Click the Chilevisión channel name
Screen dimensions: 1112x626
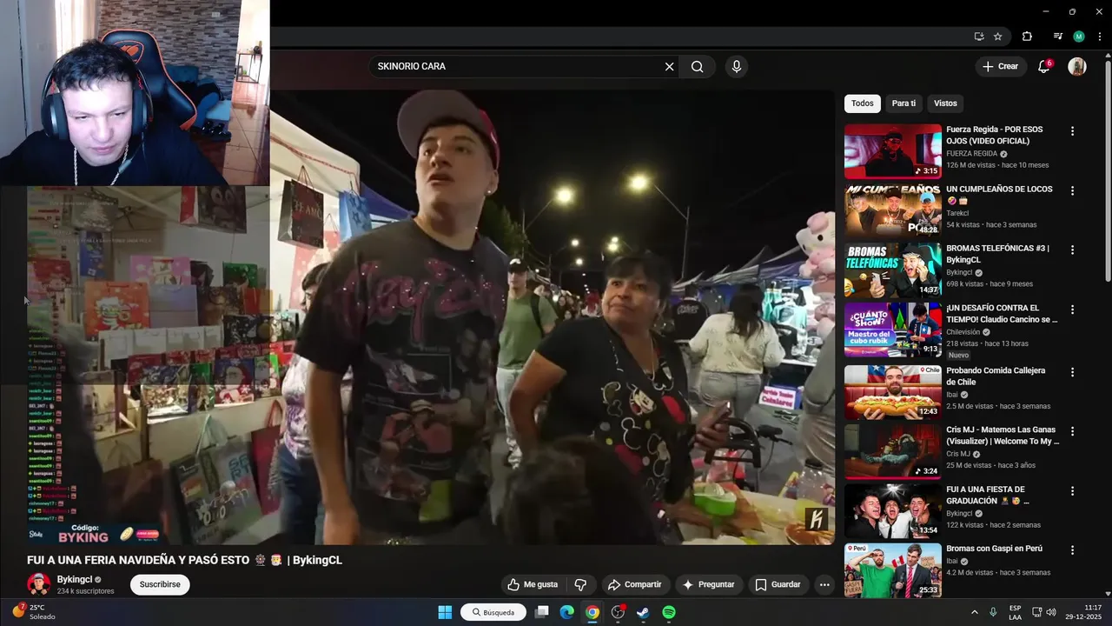click(963, 332)
